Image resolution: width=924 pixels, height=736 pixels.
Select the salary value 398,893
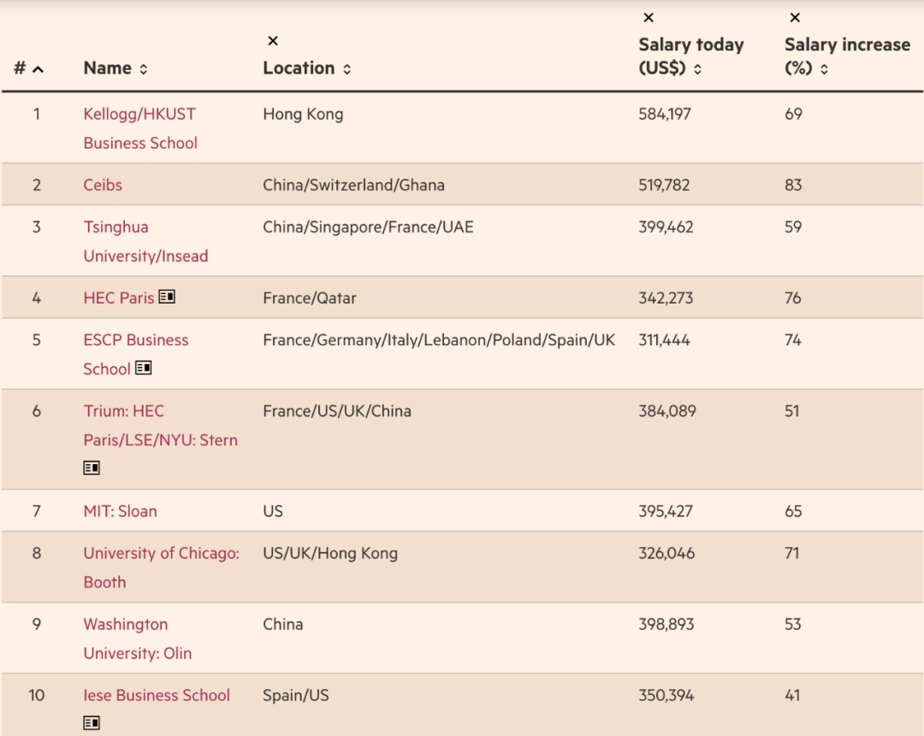click(x=666, y=624)
